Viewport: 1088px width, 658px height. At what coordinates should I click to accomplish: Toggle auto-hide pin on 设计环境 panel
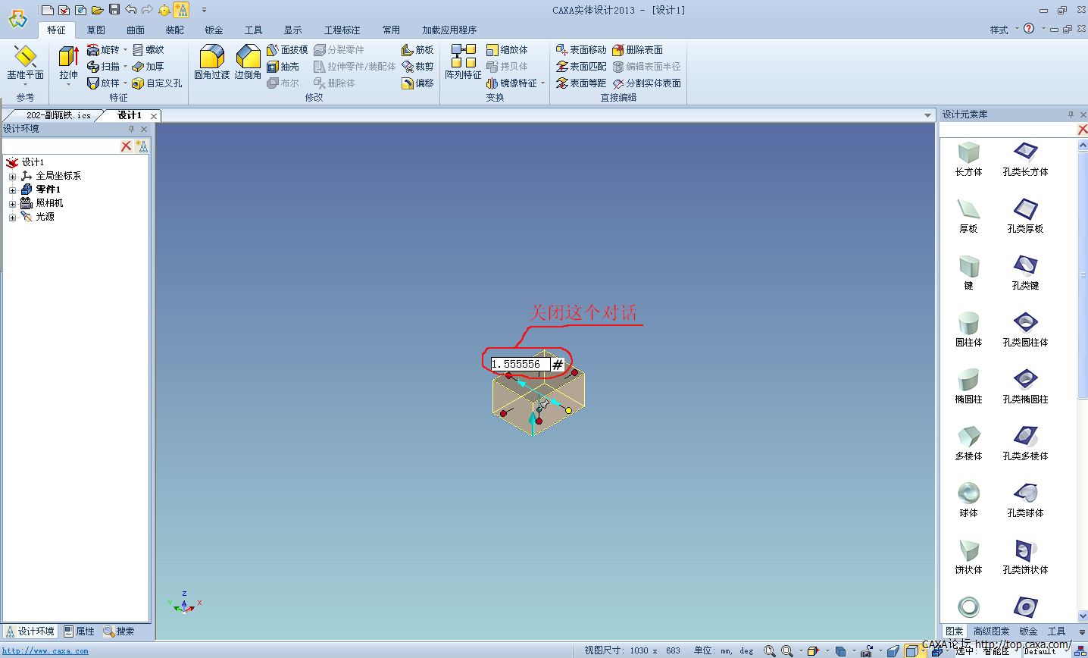[x=131, y=130]
